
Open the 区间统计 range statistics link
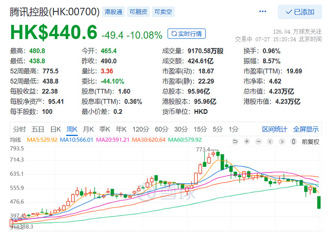(x=274, y=129)
